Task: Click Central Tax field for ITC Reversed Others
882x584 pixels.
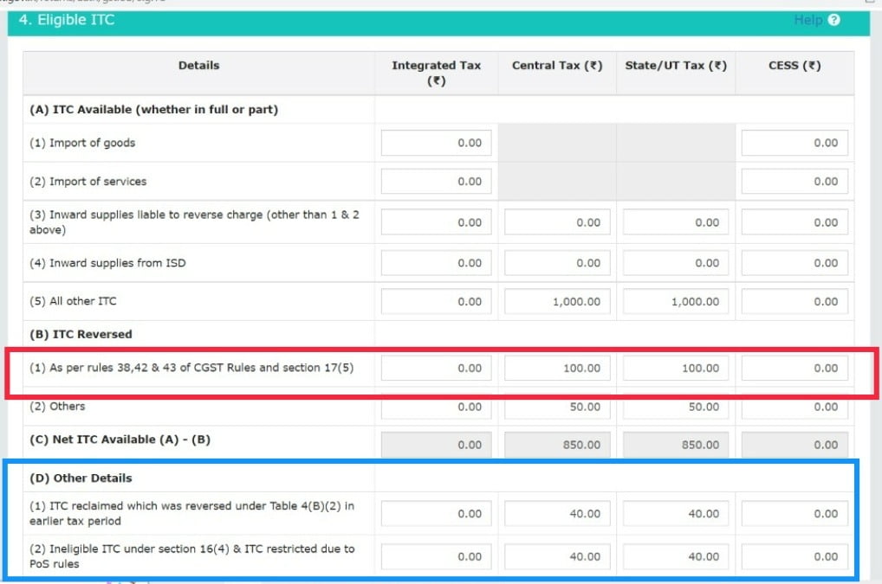Action: click(555, 407)
